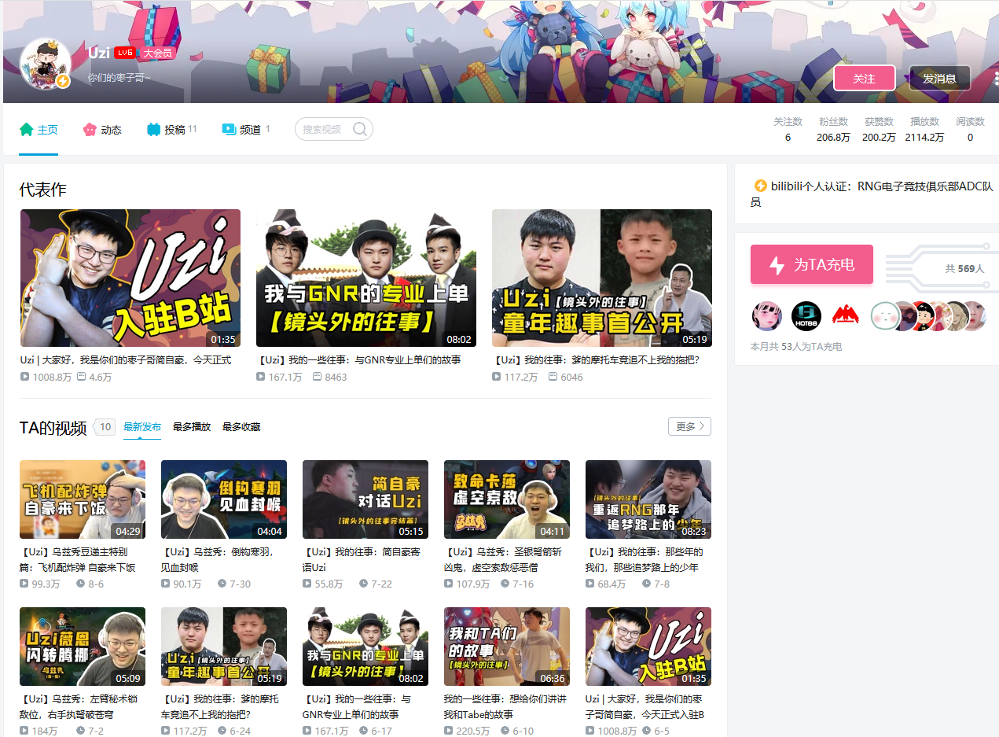Click the TA的视频 section heading
The width and height of the screenshot is (999, 737).
(53, 427)
